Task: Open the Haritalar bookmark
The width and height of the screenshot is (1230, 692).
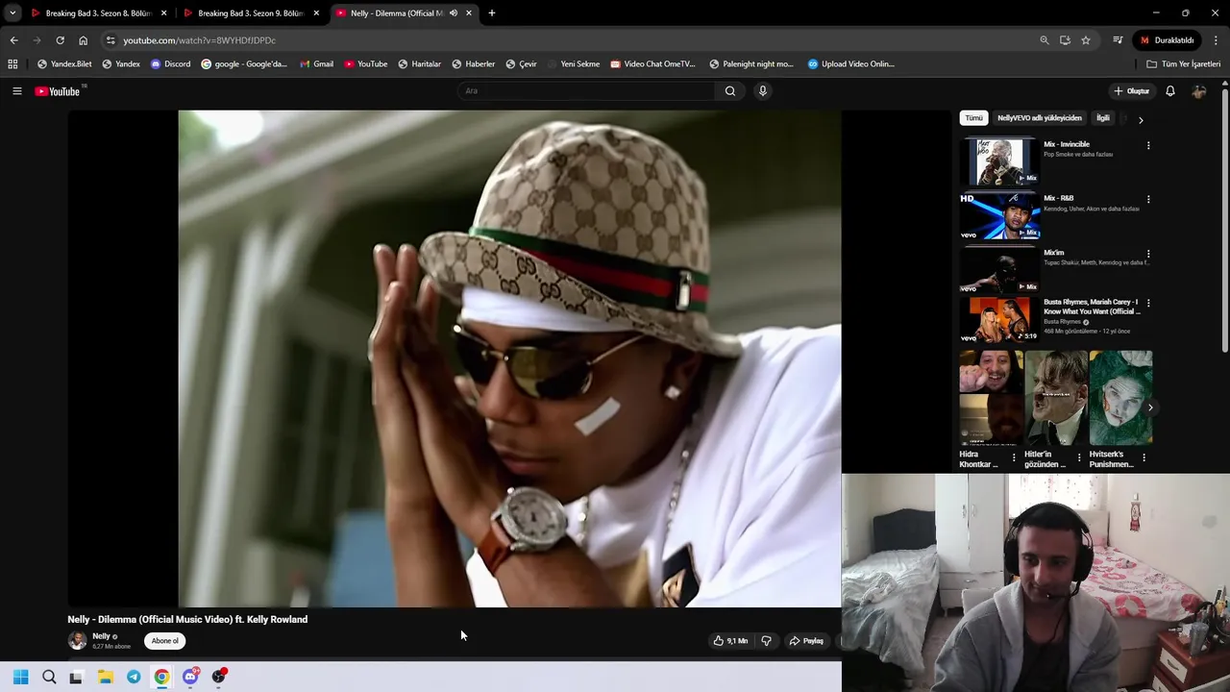Action: tap(418, 64)
